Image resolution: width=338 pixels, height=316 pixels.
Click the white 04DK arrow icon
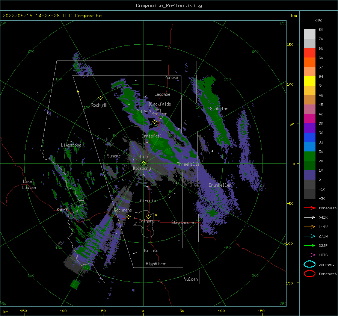[309, 218]
